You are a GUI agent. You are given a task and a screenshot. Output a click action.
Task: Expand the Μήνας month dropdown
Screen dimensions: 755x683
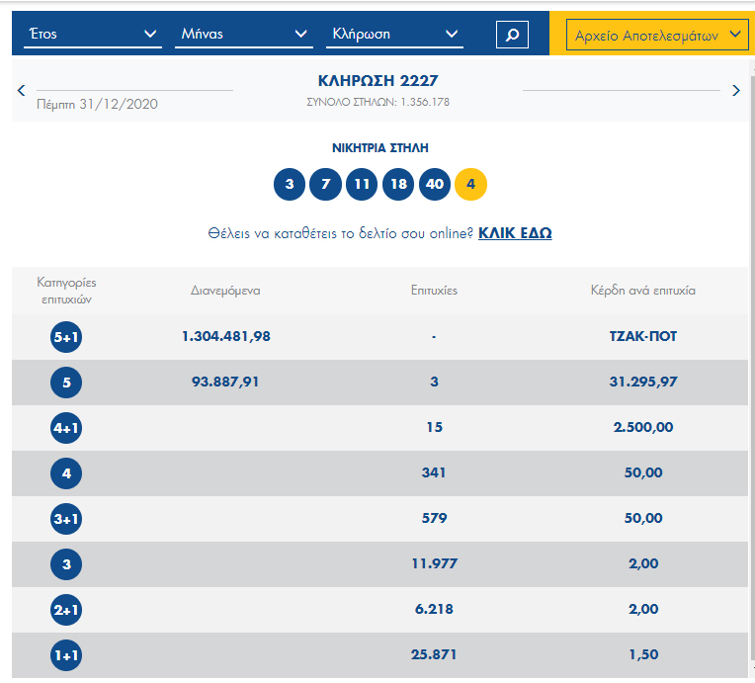point(244,35)
